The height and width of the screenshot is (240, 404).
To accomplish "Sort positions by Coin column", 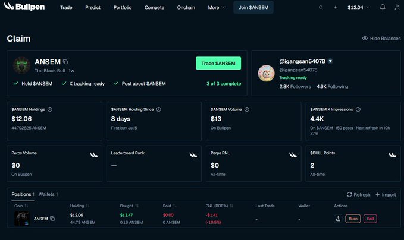I will 21,206.
